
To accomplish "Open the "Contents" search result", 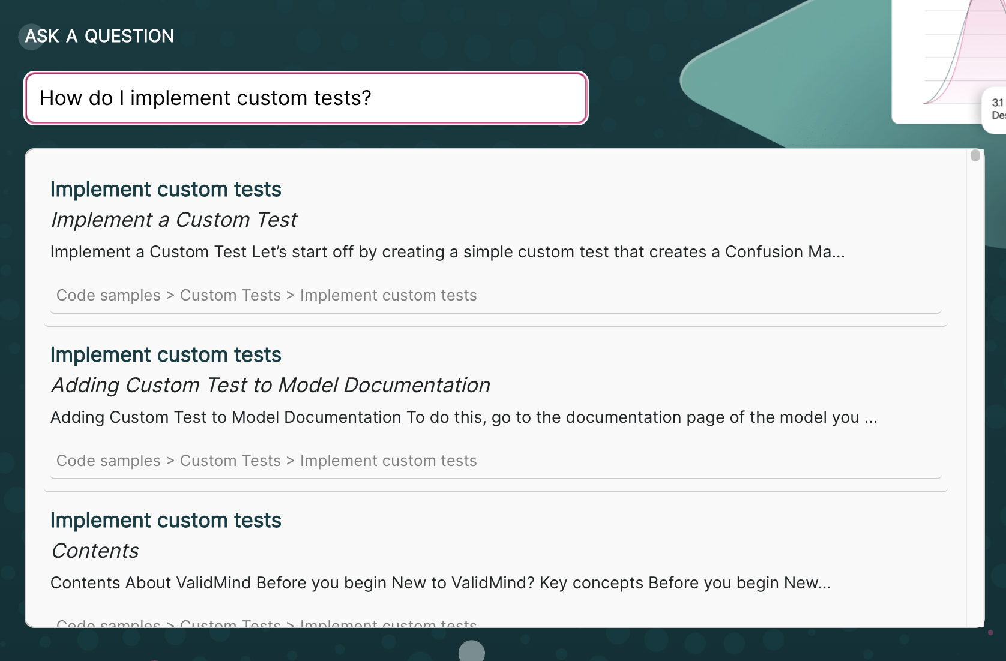I will pyautogui.click(x=94, y=551).
